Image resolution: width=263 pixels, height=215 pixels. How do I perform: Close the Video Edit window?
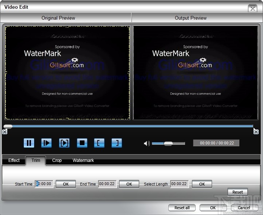[x=252, y=8]
